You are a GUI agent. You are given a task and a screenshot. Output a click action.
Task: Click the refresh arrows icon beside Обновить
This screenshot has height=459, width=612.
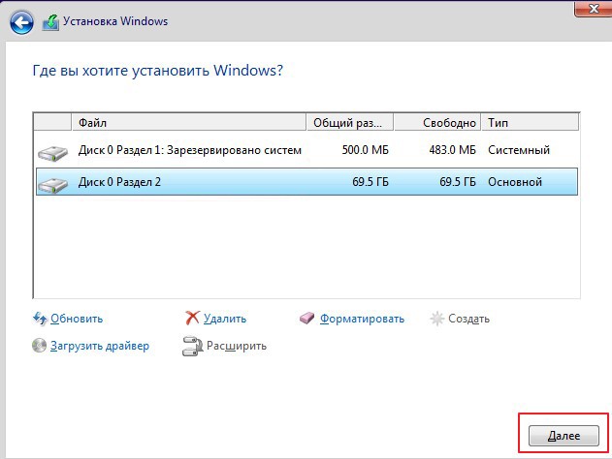pyautogui.click(x=40, y=319)
